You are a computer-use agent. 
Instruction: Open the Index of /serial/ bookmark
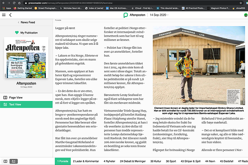[x=94, y=8]
